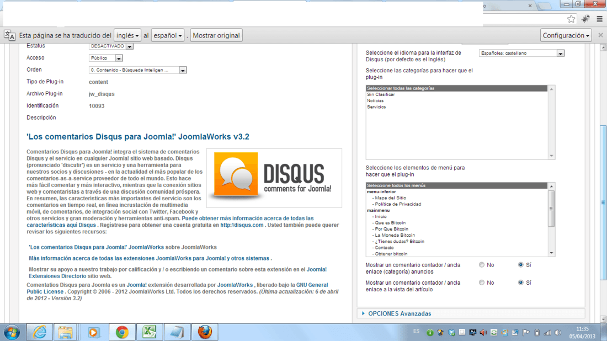Follow 'Puede obtener más información' Disqus features link
This screenshot has width=607, height=341.
click(170, 221)
